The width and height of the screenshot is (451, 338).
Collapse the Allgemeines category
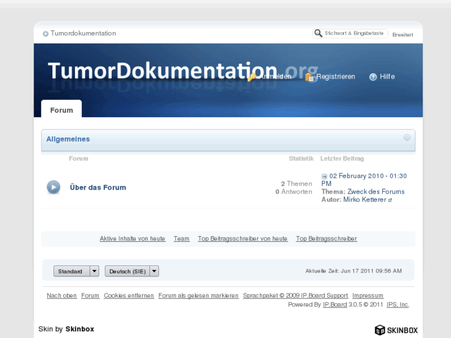(407, 138)
